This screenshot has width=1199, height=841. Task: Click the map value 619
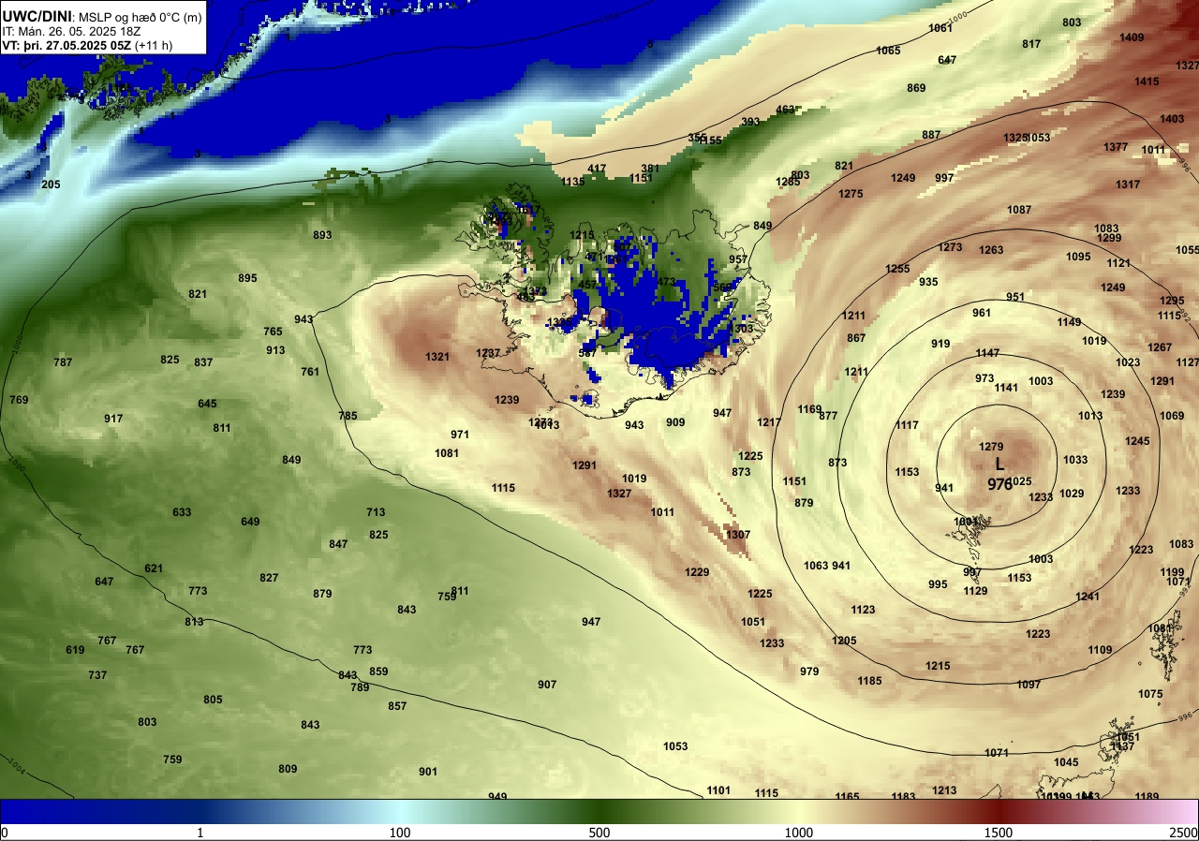[75, 650]
